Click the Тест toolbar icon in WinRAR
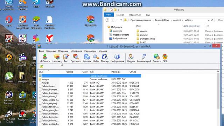 (66, 58)
